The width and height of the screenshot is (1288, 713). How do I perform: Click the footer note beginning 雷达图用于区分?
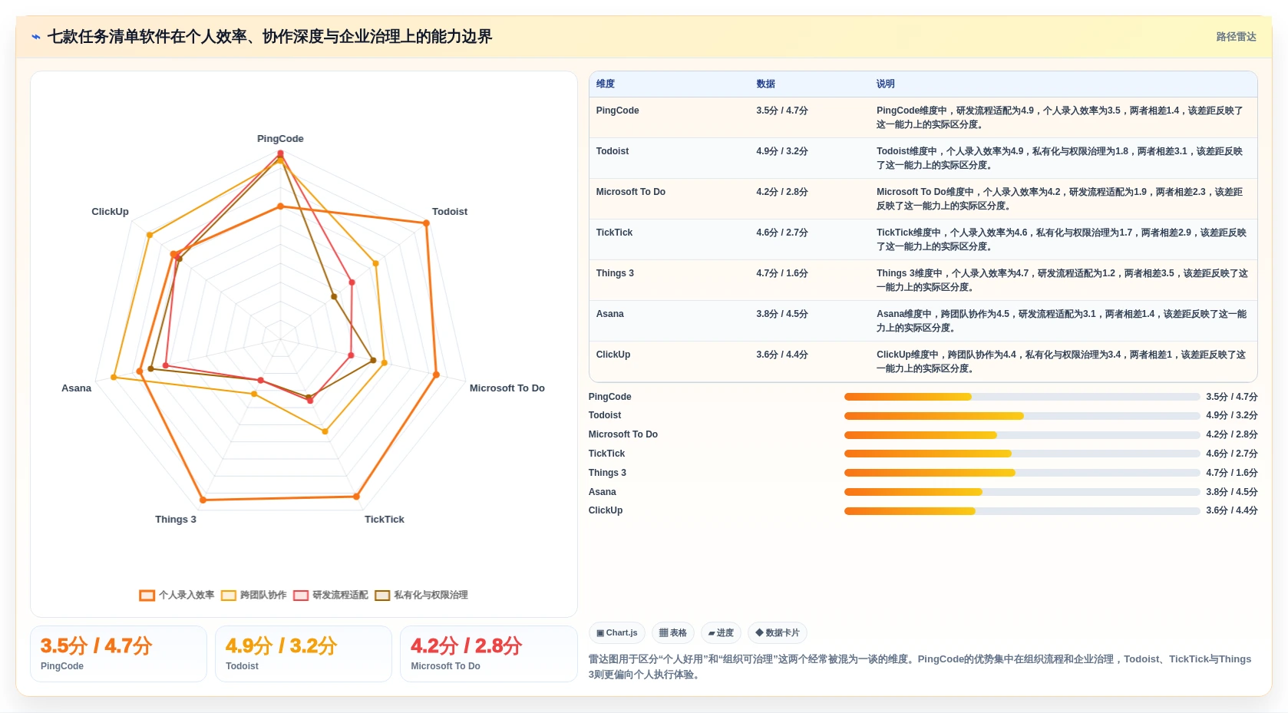point(920,667)
